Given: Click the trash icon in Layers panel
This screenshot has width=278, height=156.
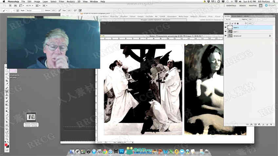Looking at the screenshot, I should [271, 125].
